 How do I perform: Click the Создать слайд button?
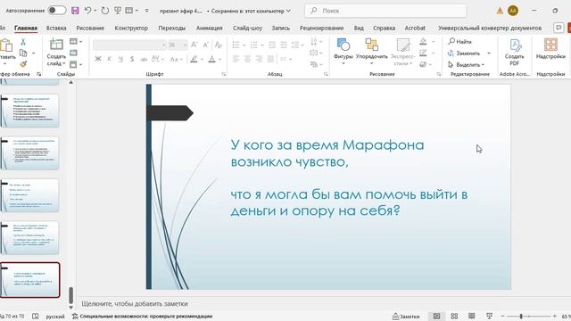pos(56,53)
